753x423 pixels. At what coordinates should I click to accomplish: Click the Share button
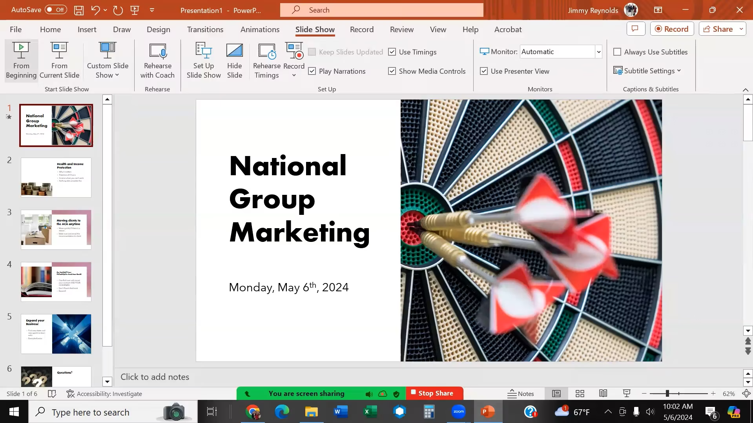718,29
